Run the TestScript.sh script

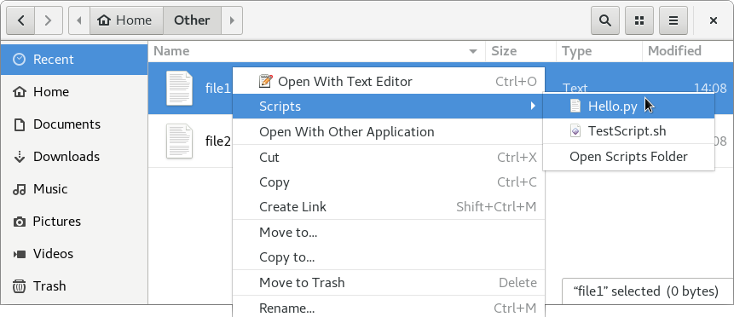(628, 131)
